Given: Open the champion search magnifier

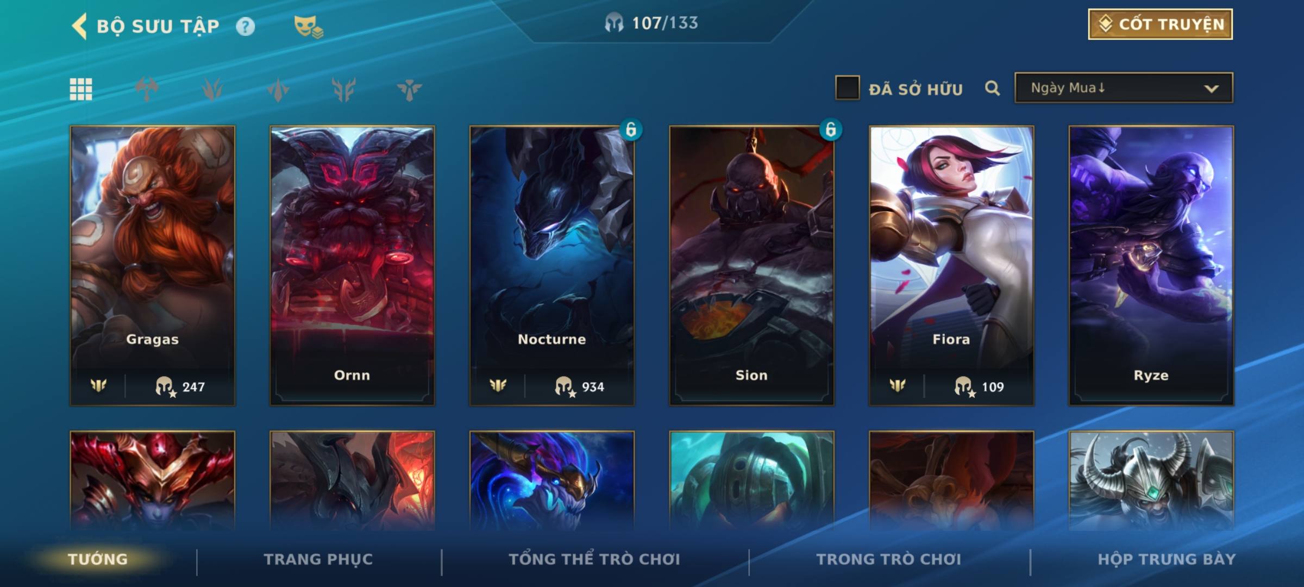Looking at the screenshot, I should click(992, 88).
